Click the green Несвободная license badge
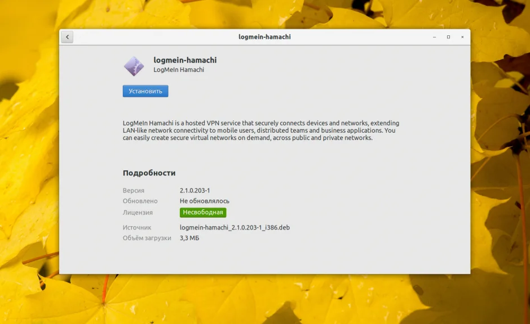Viewport: 530px width, 324px height. click(203, 213)
